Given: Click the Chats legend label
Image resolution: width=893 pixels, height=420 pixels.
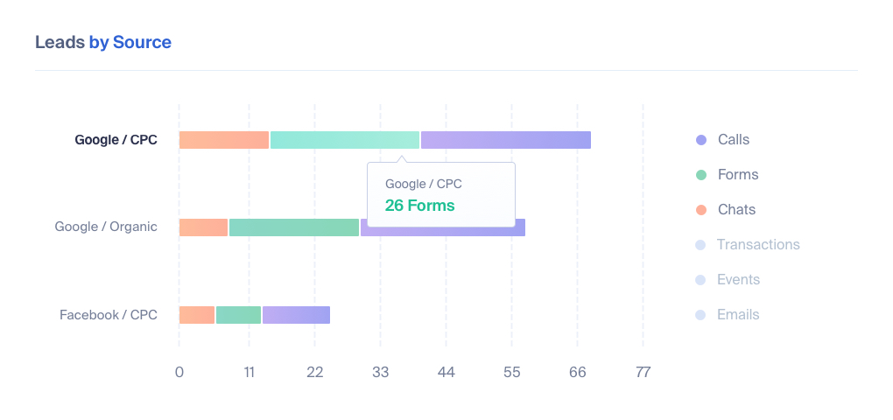Looking at the screenshot, I should pos(737,209).
